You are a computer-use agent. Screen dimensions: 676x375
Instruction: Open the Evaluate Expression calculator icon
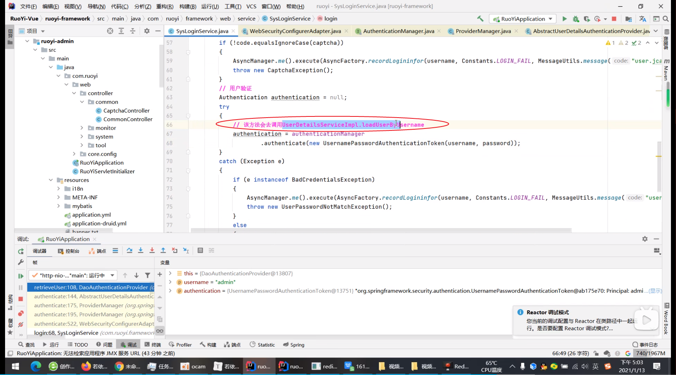(200, 250)
